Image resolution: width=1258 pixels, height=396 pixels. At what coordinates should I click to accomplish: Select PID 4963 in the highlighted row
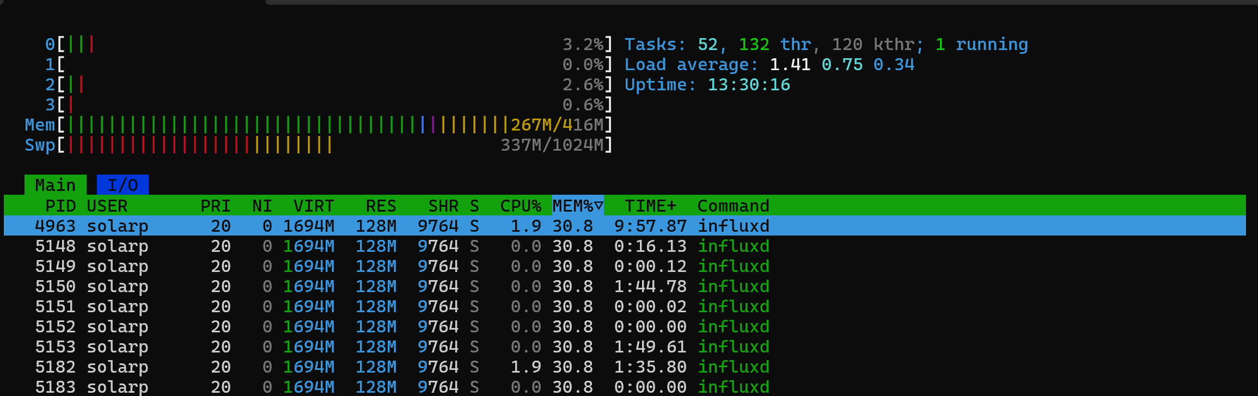[x=55, y=226]
